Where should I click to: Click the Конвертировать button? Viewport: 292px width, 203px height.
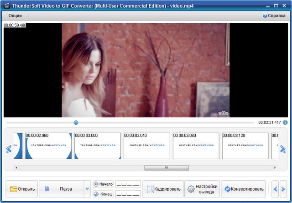[x=244, y=189]
